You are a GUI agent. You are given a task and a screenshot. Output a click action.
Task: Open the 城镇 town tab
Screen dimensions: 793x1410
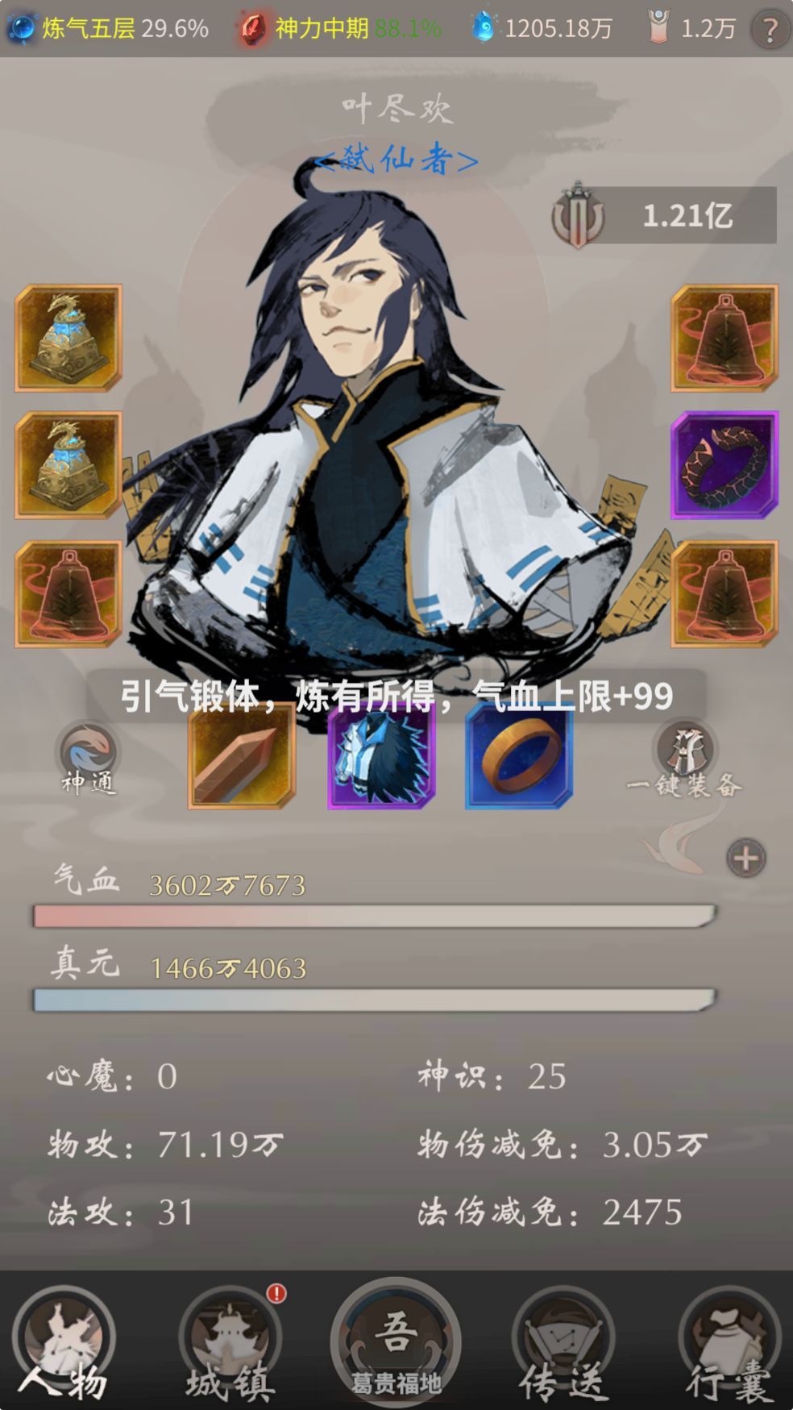point(231,1342)
